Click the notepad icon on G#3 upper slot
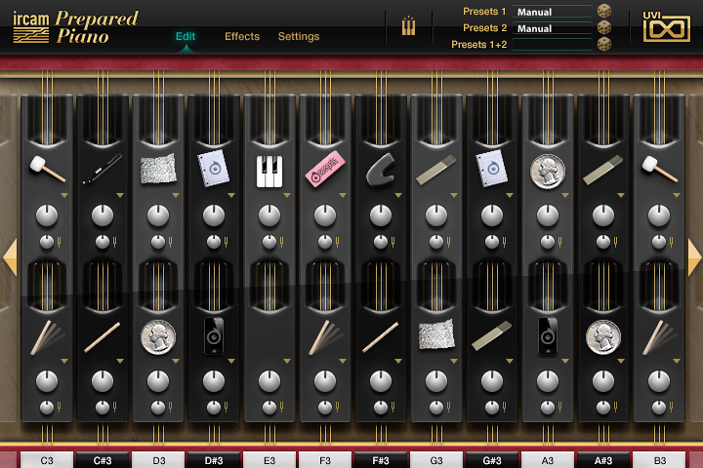Viewport: 703px width, 468px height. point(492,169)
